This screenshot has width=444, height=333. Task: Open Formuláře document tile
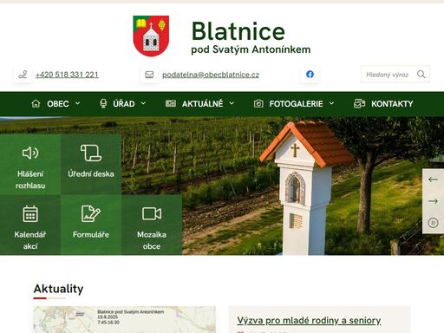click(x=91, y=225)
